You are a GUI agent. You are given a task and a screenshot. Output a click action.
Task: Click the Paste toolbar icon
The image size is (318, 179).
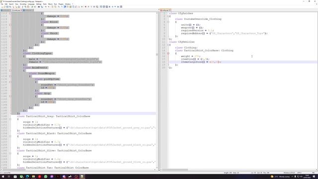pos(28,6)
